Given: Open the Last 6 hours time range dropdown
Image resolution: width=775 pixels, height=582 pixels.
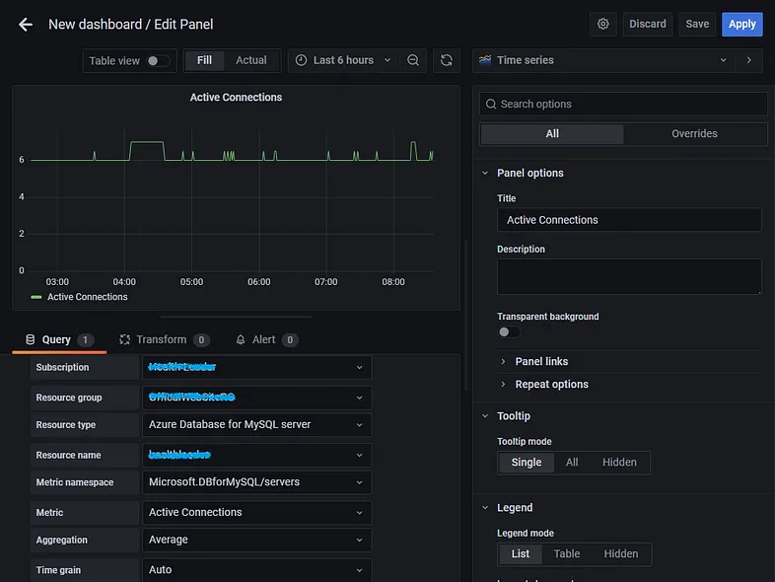Looking at the screenshot, I should (343, 60).
